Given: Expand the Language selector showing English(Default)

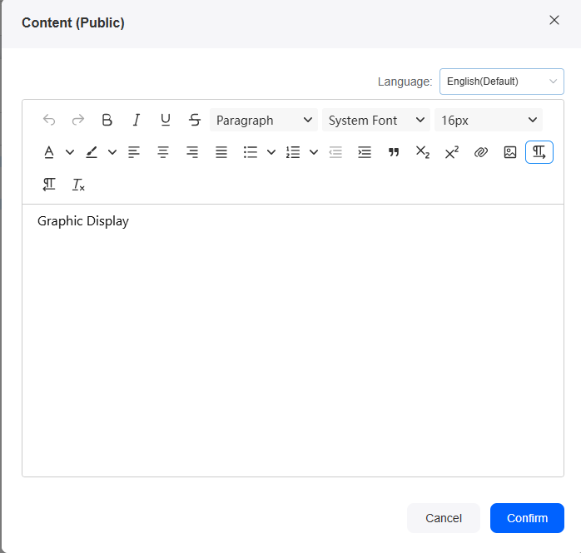Looking at the screenshot, I should pos(502,81).
